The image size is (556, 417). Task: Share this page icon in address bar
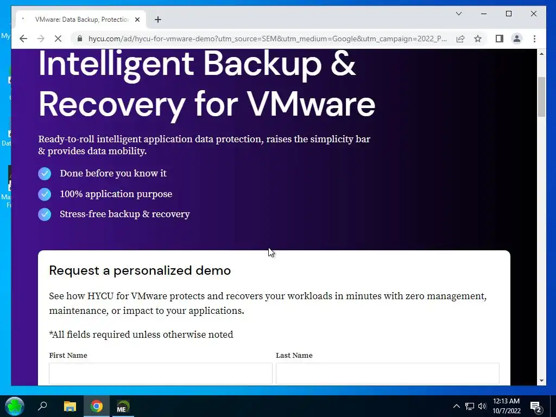[x=460, y=39]
